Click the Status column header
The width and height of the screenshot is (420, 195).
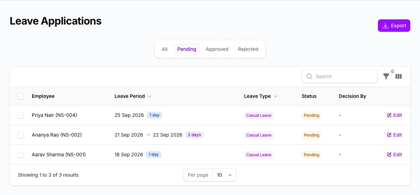309,96
